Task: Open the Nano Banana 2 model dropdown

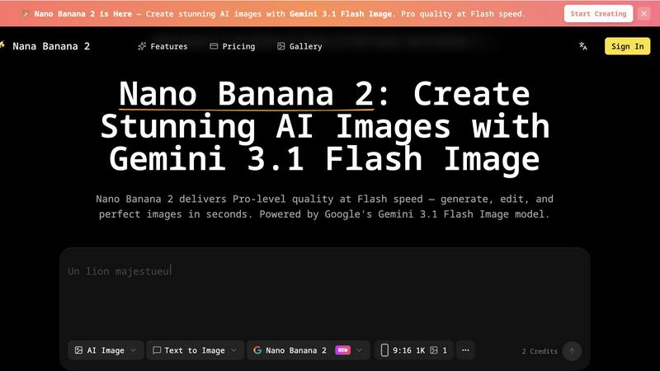Action: [308, 350]
